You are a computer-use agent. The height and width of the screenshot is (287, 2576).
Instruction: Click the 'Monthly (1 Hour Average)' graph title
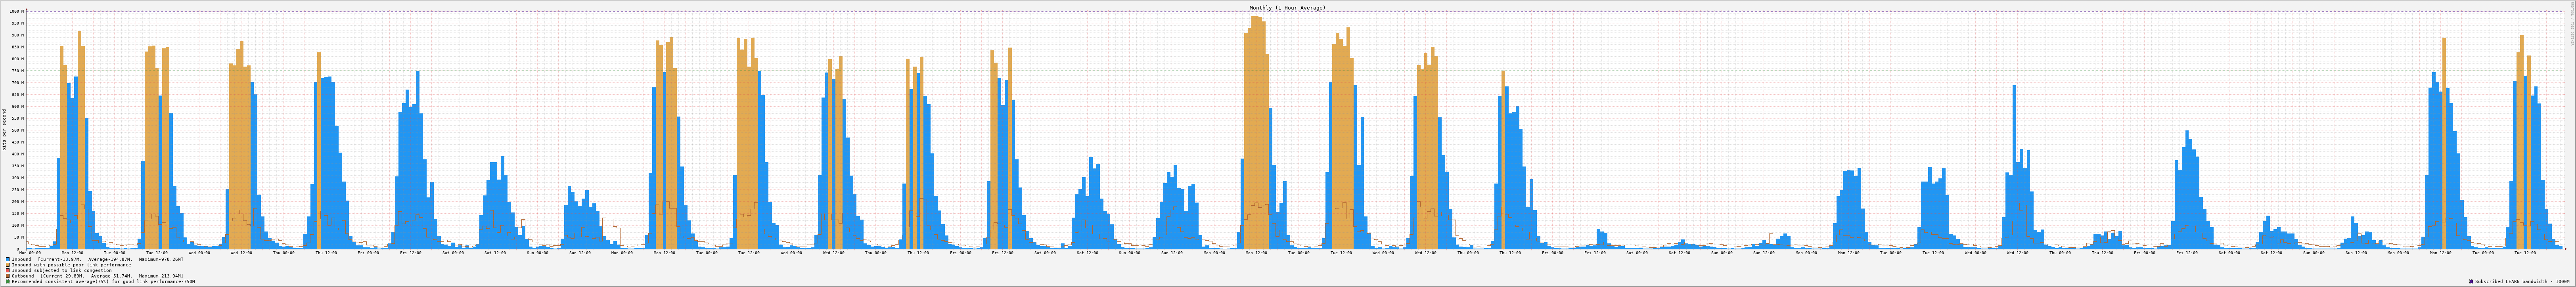click(1287, 7)
